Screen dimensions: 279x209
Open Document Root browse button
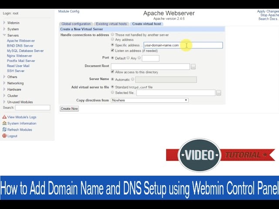[x=193, y=67]
